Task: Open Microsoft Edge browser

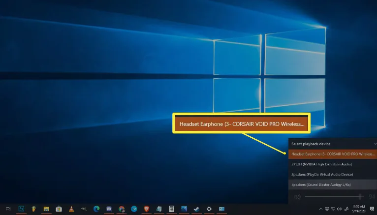Action: click(96, 209)
